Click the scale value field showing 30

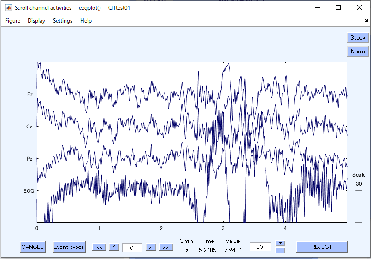pyautogui.click(x=260, y=247)
